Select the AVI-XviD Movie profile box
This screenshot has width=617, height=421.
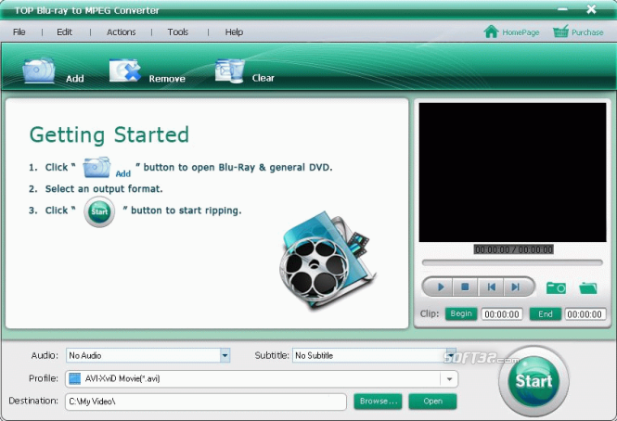(262, 379)
